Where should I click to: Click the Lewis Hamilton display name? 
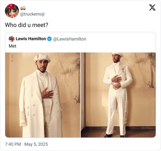[x=31, y=39]
